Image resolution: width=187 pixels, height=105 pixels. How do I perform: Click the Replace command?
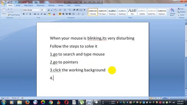coord(182,12)
